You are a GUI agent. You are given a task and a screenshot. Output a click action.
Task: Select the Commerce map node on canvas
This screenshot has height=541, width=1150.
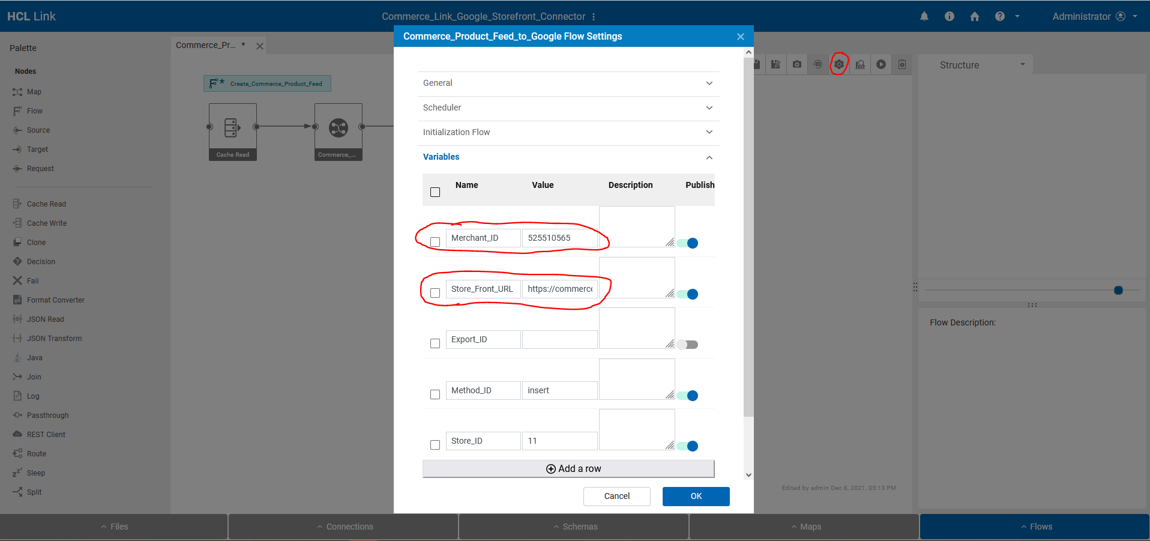tap(339, 131)
